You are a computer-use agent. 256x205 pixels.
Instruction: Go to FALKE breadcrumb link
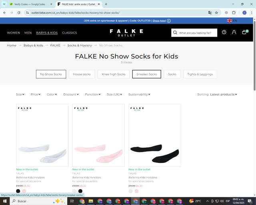click(55, 45)
